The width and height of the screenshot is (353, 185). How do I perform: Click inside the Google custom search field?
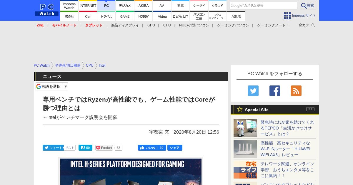pyautogui.click(x=263, y=6)
